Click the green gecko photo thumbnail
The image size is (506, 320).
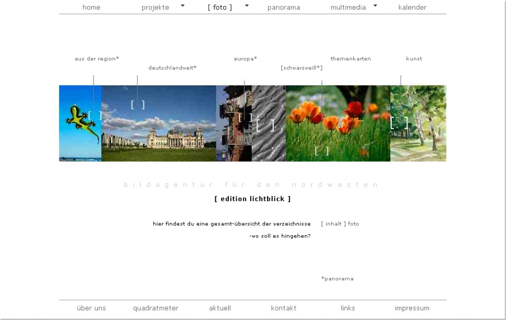pos(80,124)
